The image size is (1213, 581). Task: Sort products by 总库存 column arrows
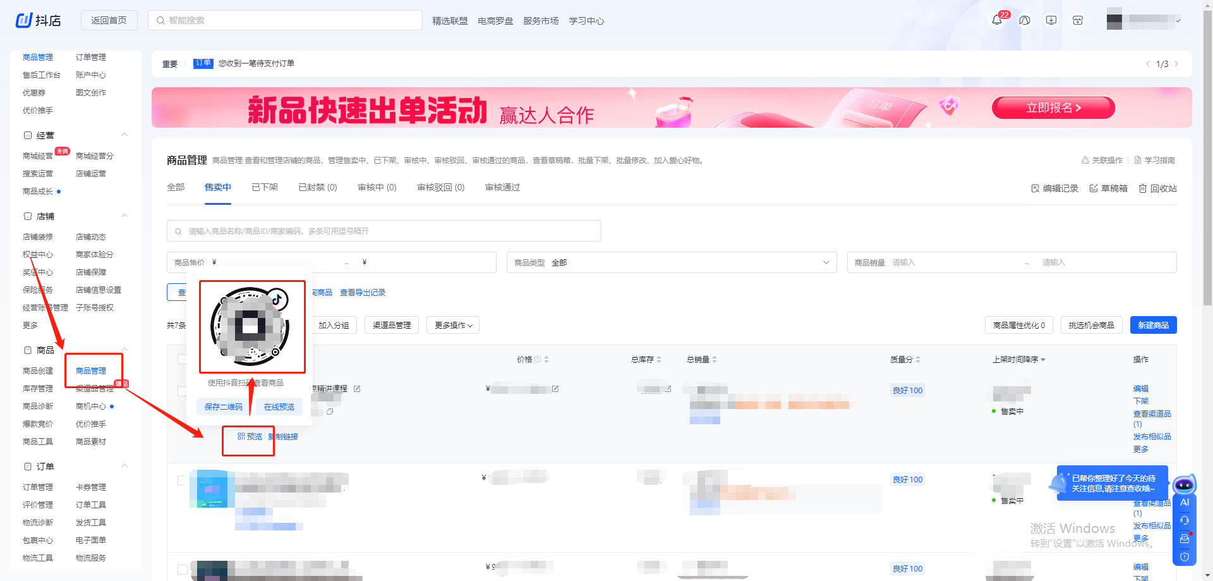[659, 359]
